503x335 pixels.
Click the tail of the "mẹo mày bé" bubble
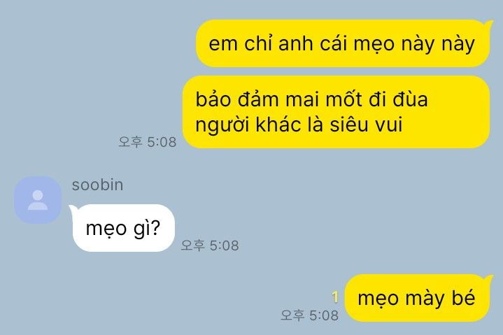pos(488,278)
